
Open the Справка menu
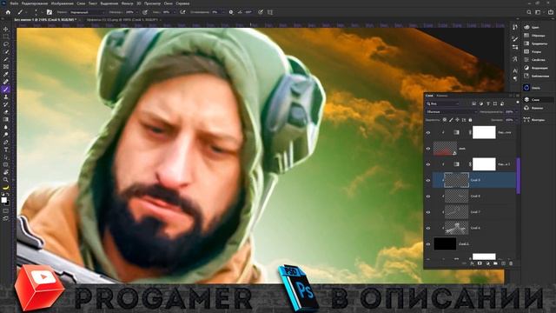(x=182, y=3)
